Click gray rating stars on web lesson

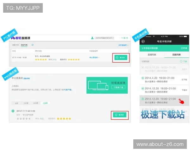click(x=24, y=119)
